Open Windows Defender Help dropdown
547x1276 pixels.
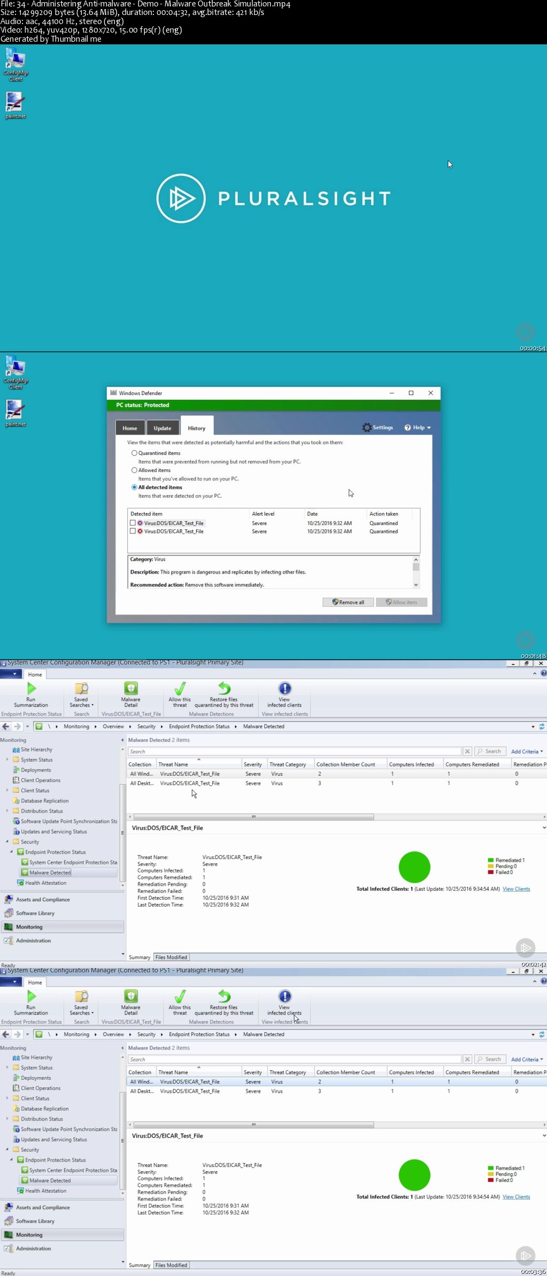(418, 428)
